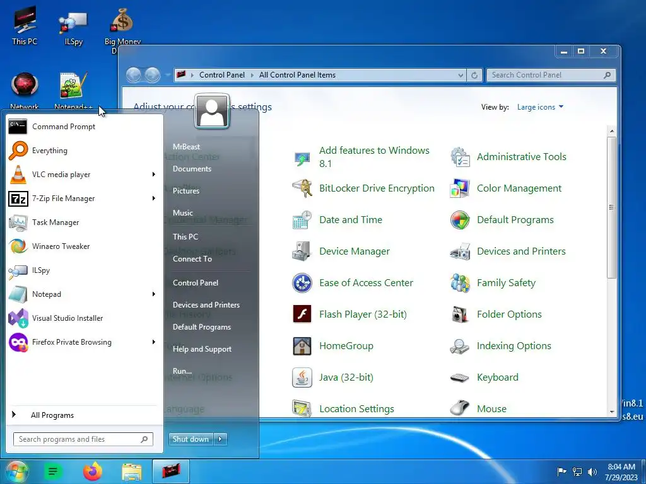Click the HomeGroup house icon
Image resolution: width=646 pixels, height=484 pixels.
[x=302, y=346]
